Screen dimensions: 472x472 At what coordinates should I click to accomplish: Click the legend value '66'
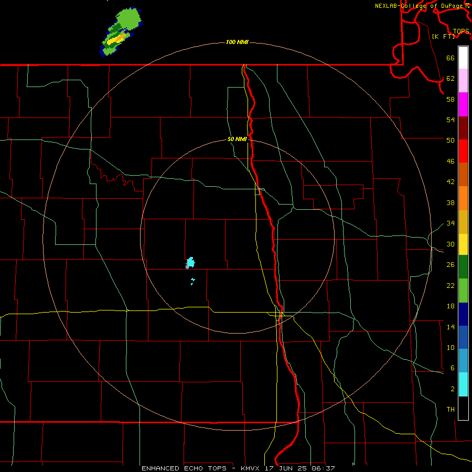point(450,58)
